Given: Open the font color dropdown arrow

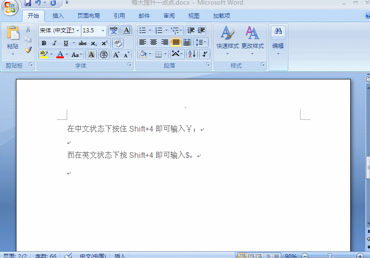Looking at the screenshot, I should [x=67, y=55].
